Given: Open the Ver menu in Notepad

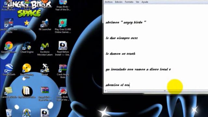Looking at the screenshot, I should coord(137,2).
